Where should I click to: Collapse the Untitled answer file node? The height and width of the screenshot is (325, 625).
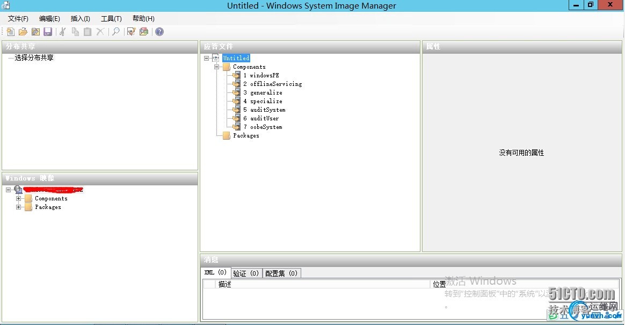207,58
